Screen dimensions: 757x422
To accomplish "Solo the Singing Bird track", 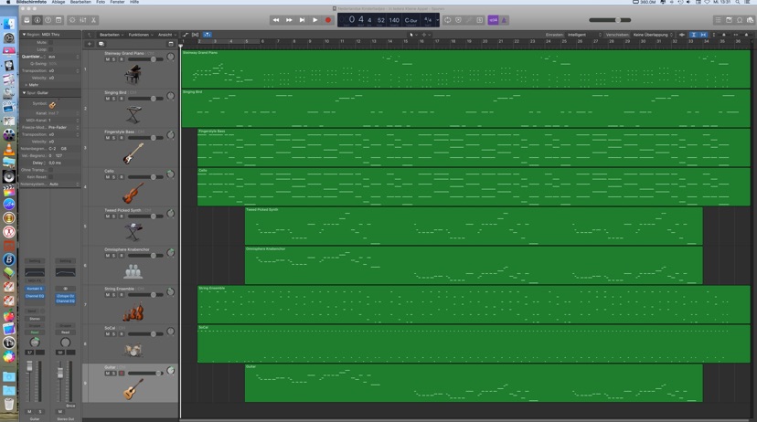I will [x=114, y=99].
